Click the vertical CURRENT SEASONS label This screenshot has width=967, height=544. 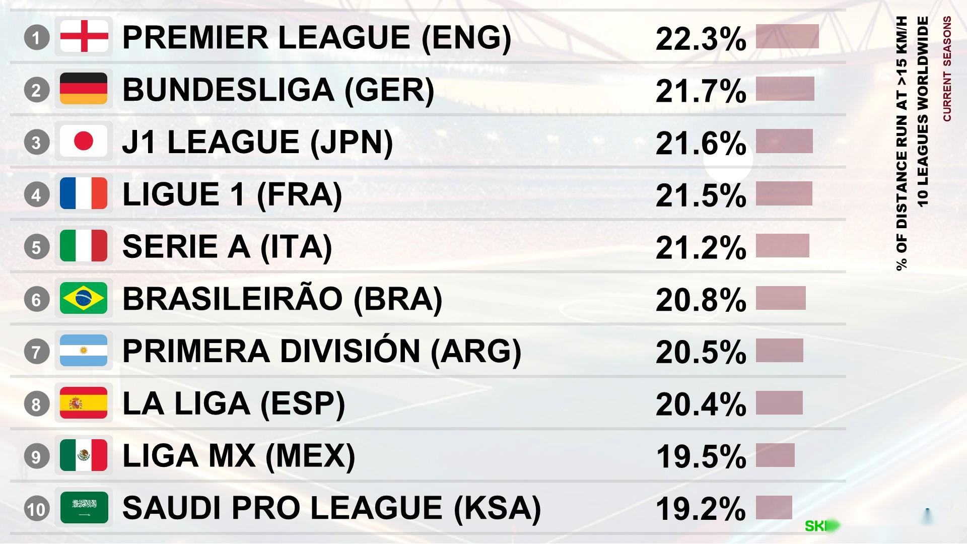(x=947, y=69)
